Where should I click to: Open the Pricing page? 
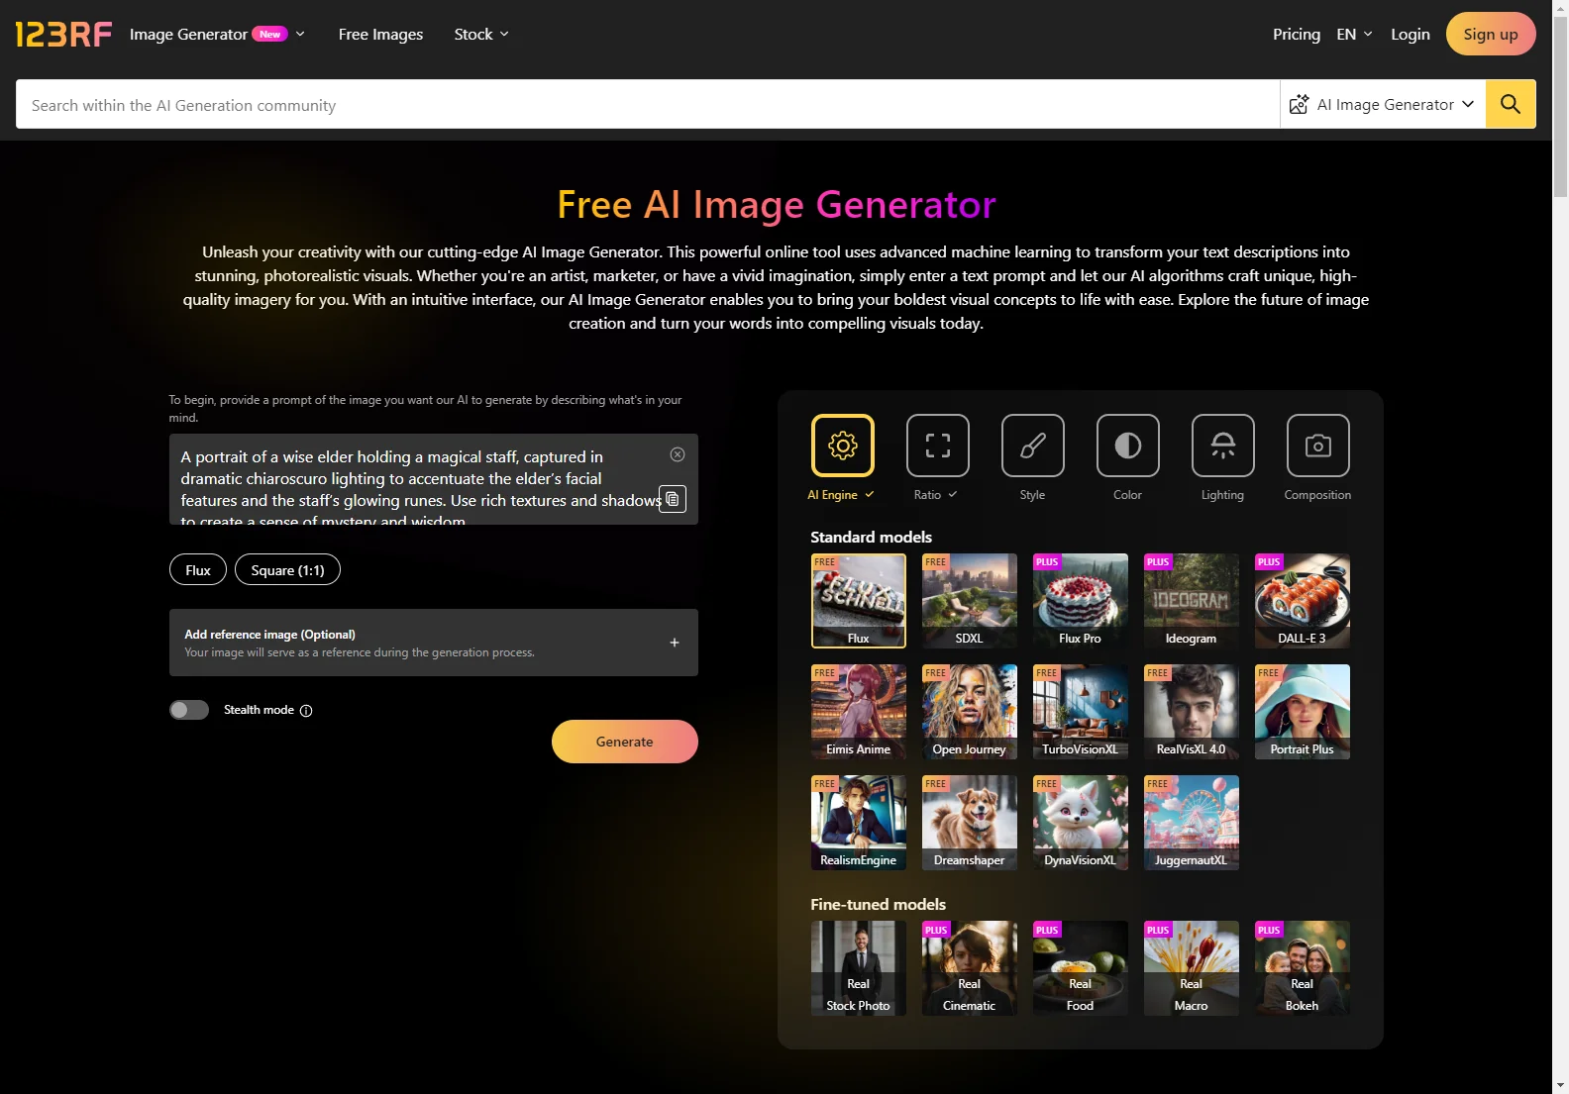pyautogui.click(x=1297, y=34)
